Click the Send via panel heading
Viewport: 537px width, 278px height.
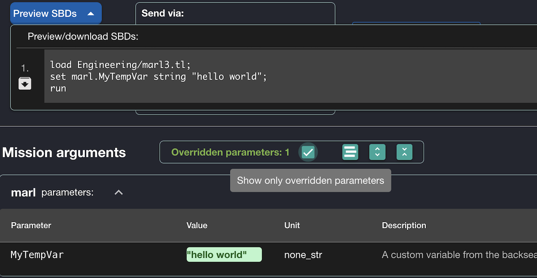tap(162, 13)
